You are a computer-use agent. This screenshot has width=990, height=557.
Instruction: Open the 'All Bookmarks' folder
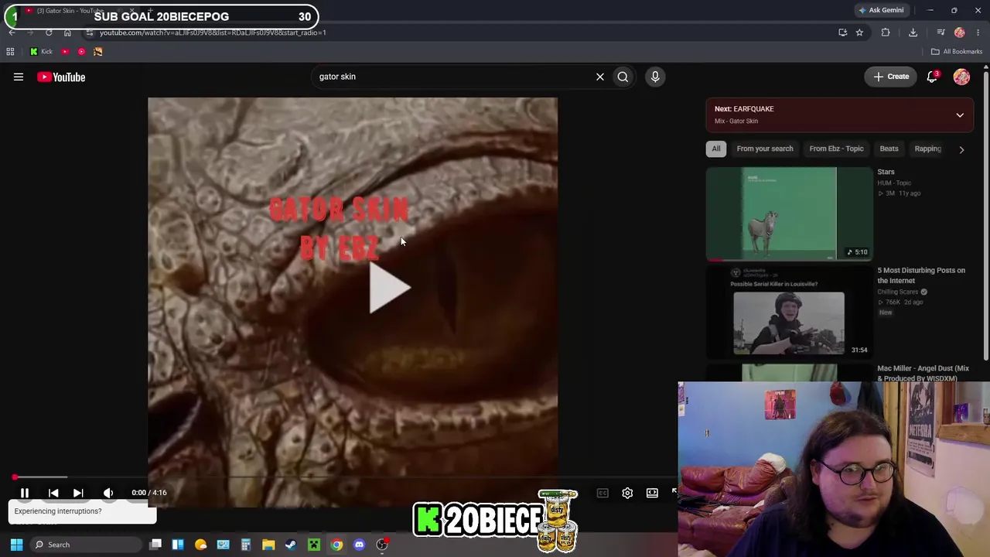[957, 52]
